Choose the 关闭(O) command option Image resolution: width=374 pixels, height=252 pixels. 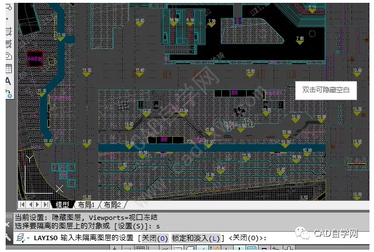[x=155, y=238]
